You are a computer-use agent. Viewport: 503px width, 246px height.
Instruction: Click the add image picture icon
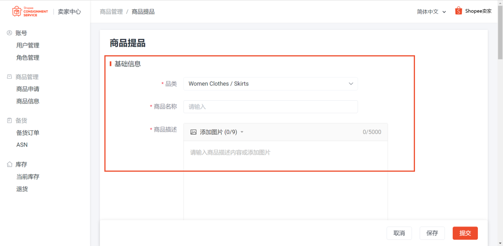pyautogui.click(x=193, y=132)
